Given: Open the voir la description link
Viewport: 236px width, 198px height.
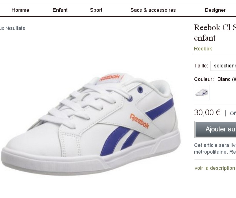Looking at the screenshot, I should pyautogui.click(x=215, y=168).
